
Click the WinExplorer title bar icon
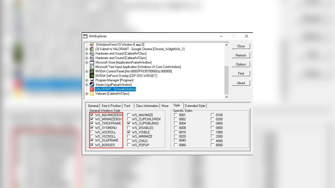click(85, 36)
